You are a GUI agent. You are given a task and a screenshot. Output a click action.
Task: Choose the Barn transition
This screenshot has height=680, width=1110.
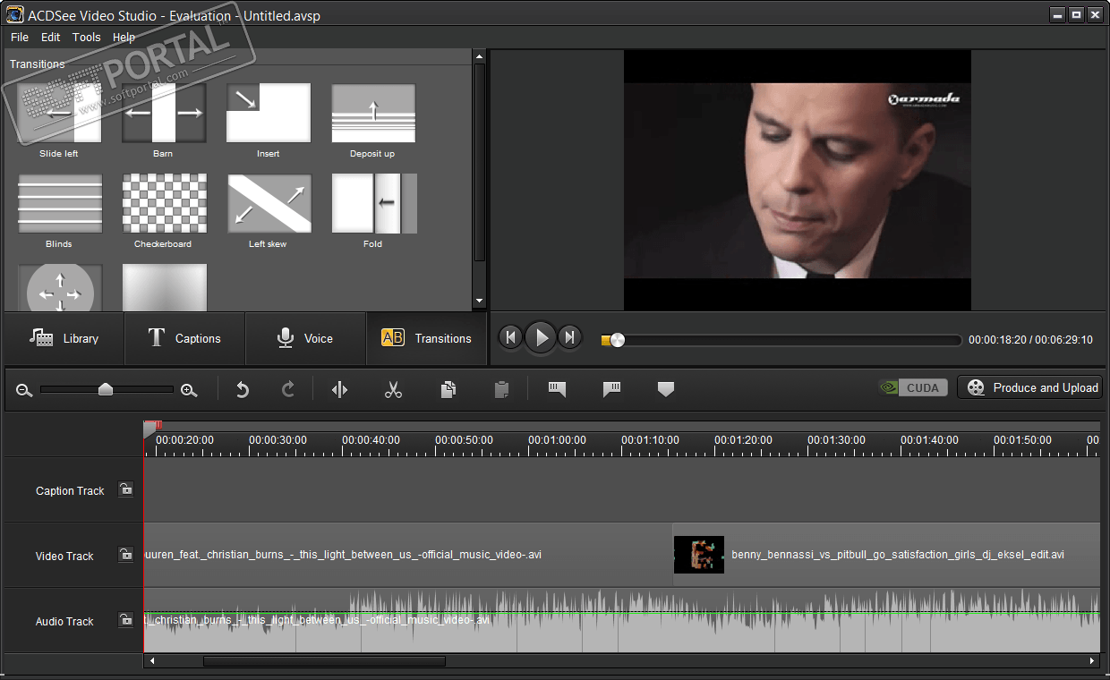164,114
